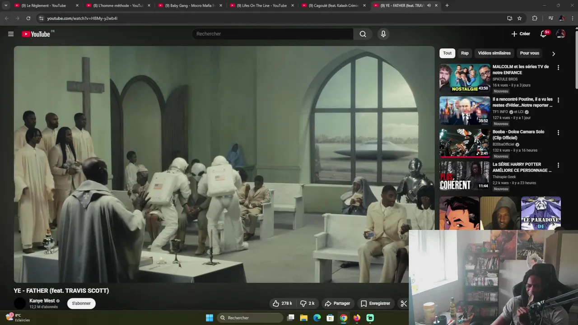Viewport: 578px width, 325px height.
Task: Open the YouTube hamburger guide menu
Action: [11, 34]
